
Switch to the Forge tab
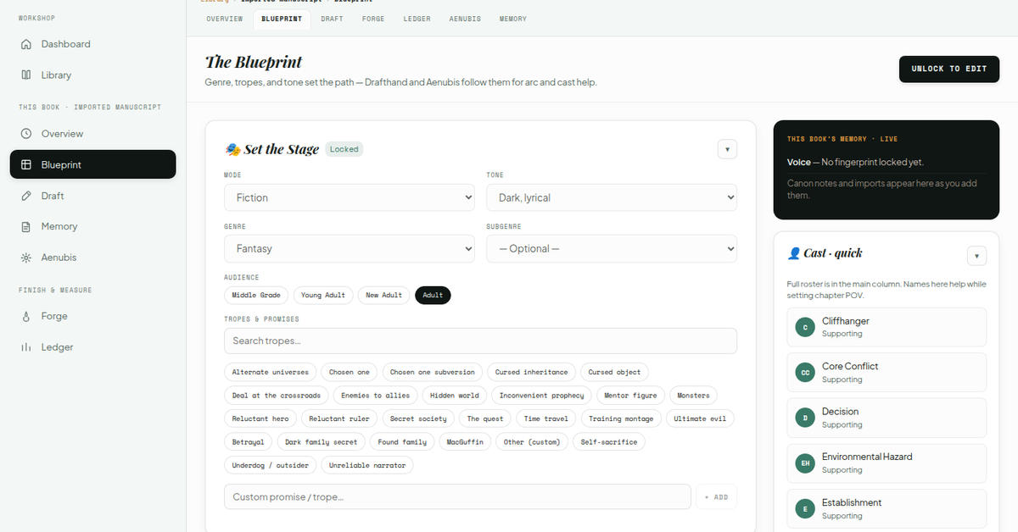click(x=372, y=19)
